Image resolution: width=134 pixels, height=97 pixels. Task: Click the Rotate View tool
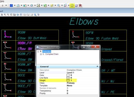(18, 15)
